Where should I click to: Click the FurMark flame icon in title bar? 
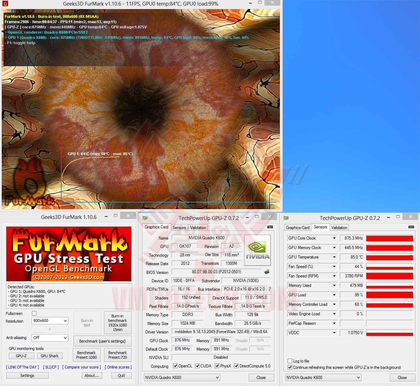(5, 4)
